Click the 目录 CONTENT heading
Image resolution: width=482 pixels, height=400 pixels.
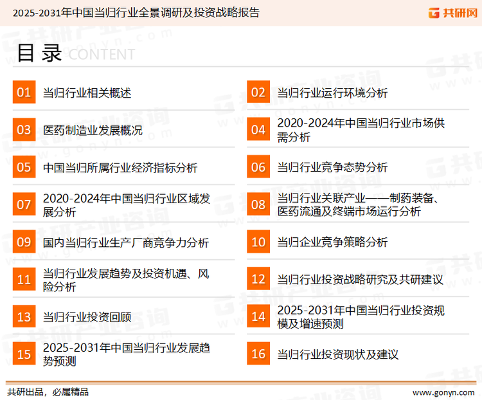(75, 54)
